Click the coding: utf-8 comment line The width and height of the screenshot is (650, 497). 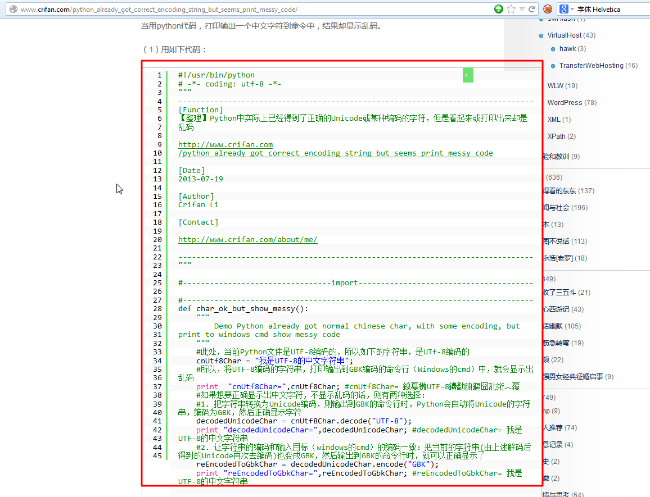229,84
